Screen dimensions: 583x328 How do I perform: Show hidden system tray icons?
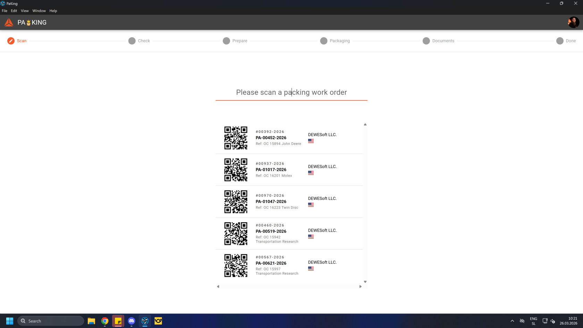click(x=512, y=321)
